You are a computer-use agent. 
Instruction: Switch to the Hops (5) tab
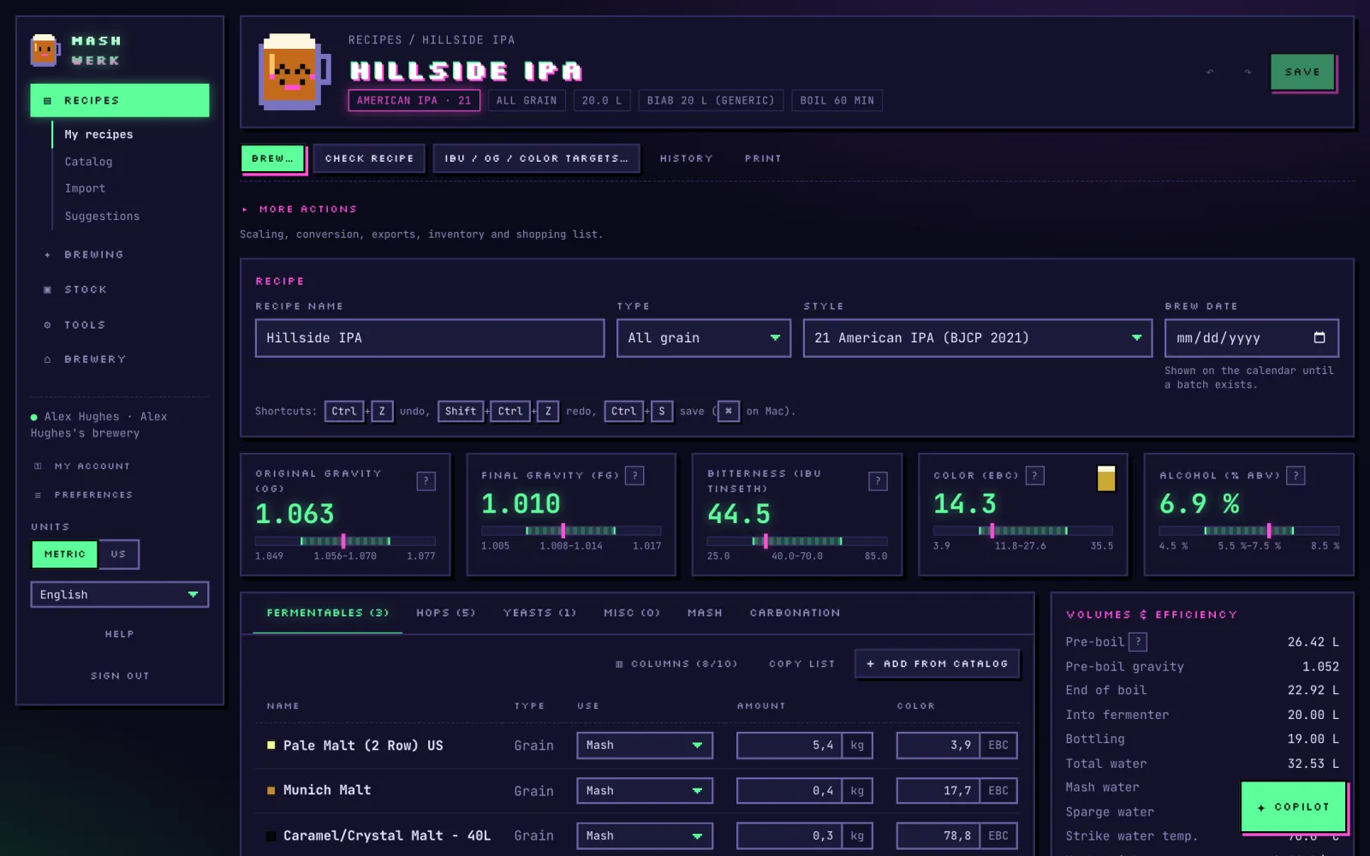[x=445, y=613]
